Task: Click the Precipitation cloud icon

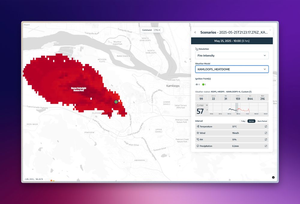Action: tap(198, 146)
